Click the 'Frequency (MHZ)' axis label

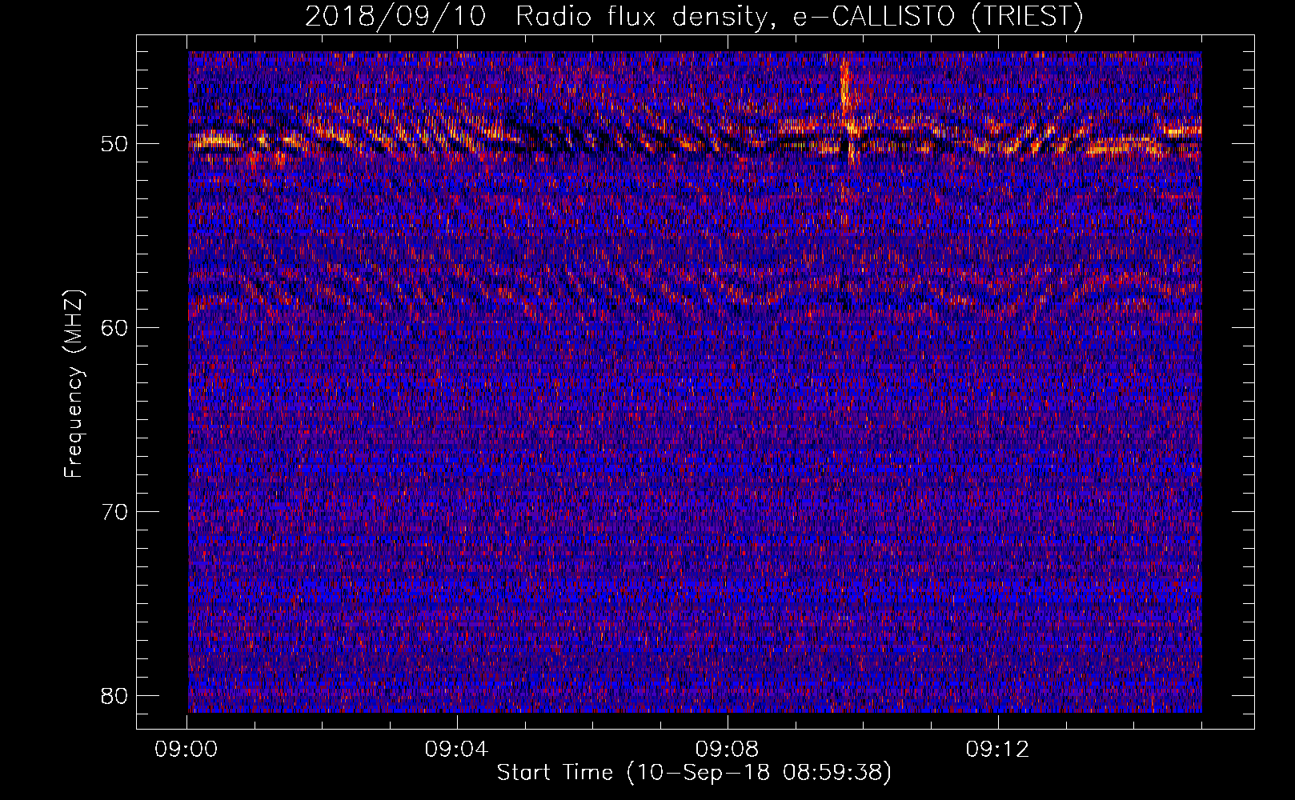tap(73, 384)
